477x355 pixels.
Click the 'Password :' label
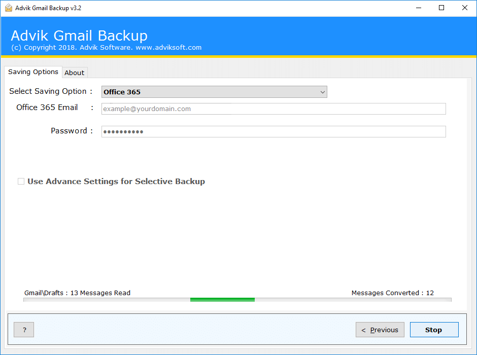[72, 131]
